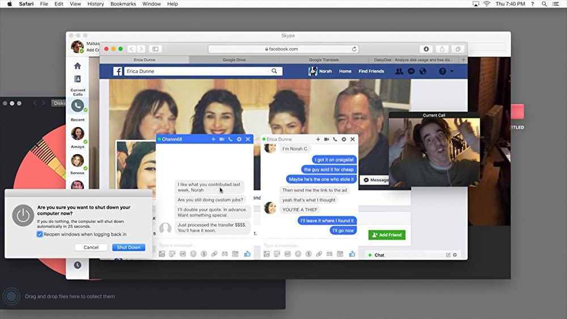The width and height of the screenshot is (567, 319).
Task: Click Add Friend green button
Action: coord(387,235)
